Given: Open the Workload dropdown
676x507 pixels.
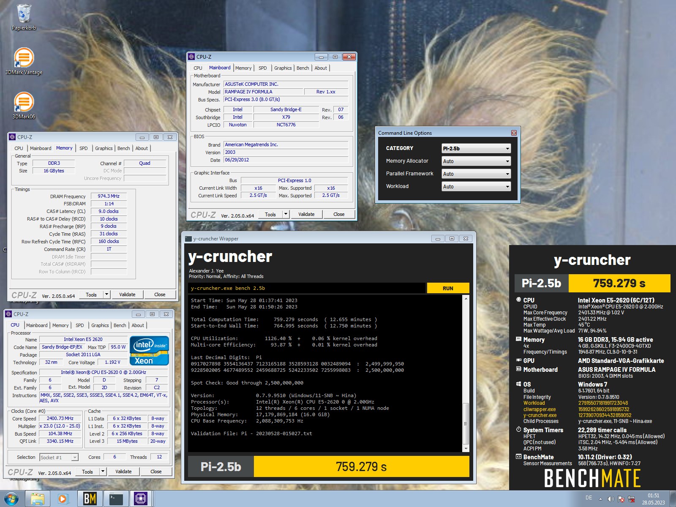Looking at the screenshot, I should coord(476,186).
